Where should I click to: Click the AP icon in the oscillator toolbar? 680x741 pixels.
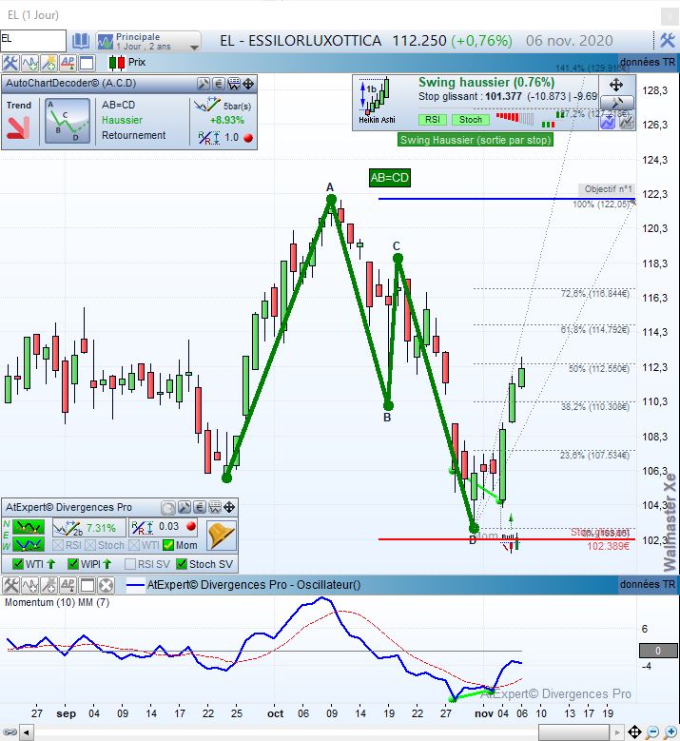pos(68,586)
